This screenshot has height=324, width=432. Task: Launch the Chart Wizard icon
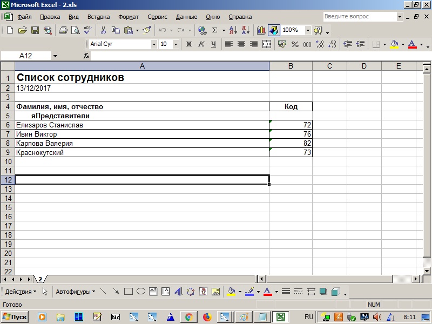pyautogui.click(x=261, y=30)
